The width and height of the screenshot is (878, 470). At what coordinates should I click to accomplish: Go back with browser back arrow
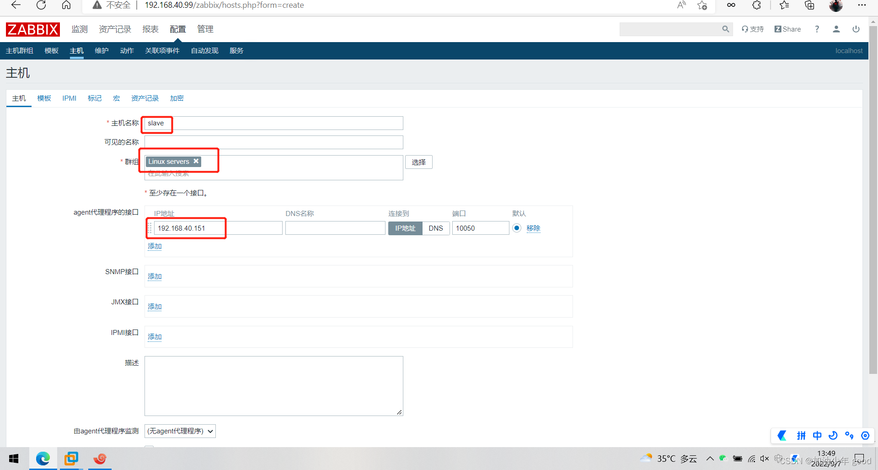(x=16, y=5)
